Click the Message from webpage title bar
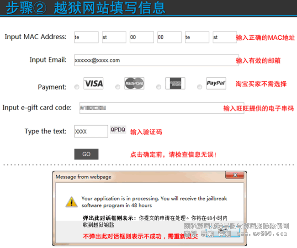297x248 pixels. 137,176
